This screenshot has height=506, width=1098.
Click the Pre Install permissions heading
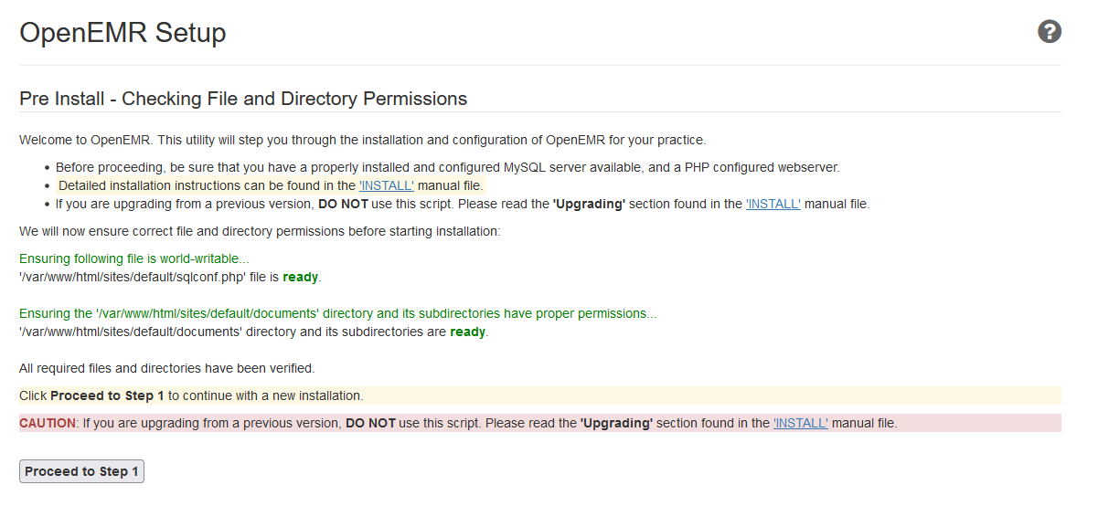243,99
